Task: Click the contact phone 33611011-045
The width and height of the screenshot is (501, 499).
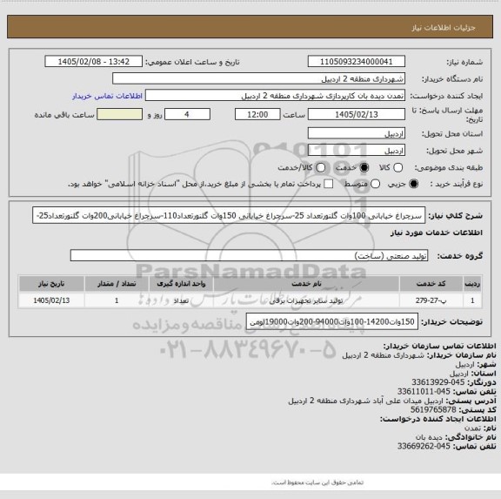Action: point(424,392)
